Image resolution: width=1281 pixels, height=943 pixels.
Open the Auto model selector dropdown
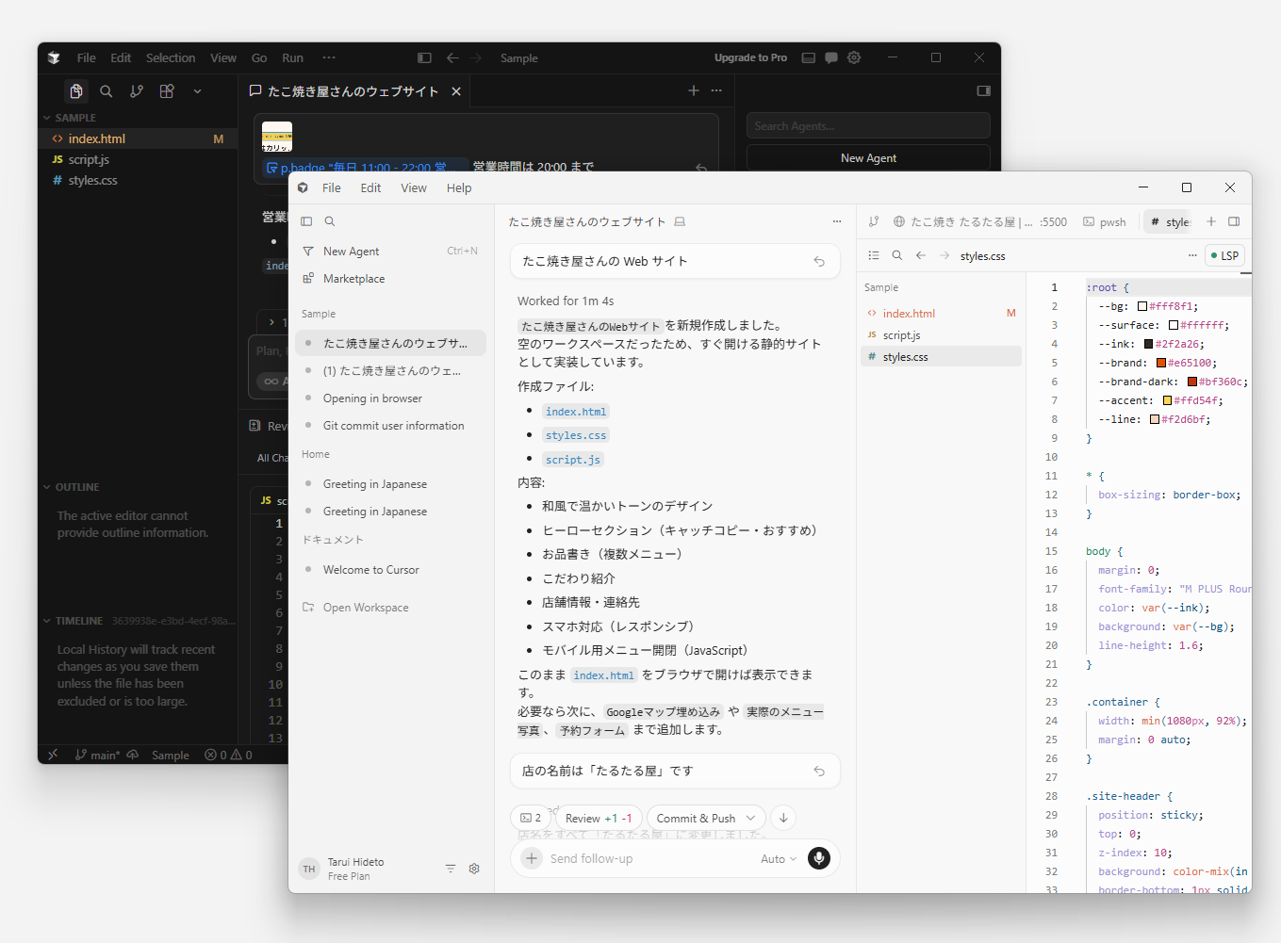tap(777, 858)
